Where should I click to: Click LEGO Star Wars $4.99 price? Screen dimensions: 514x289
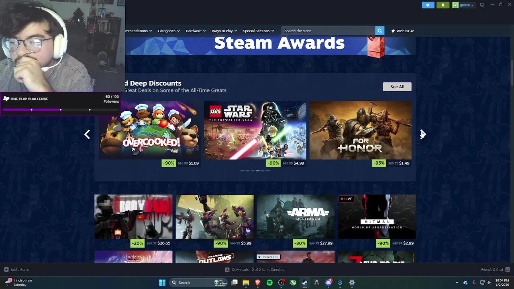(x=299, y=163)
